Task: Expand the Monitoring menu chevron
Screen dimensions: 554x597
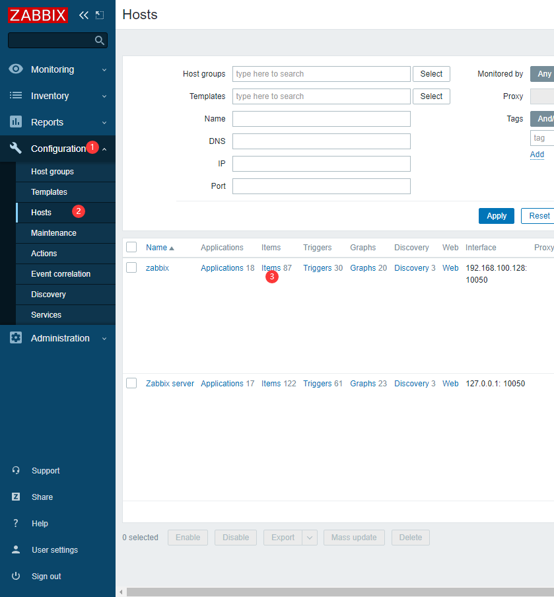Action: [x=104, y=70]
